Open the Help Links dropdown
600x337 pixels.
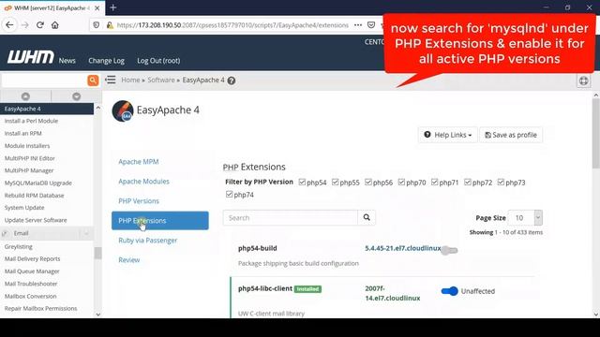[x=448, y=135]
